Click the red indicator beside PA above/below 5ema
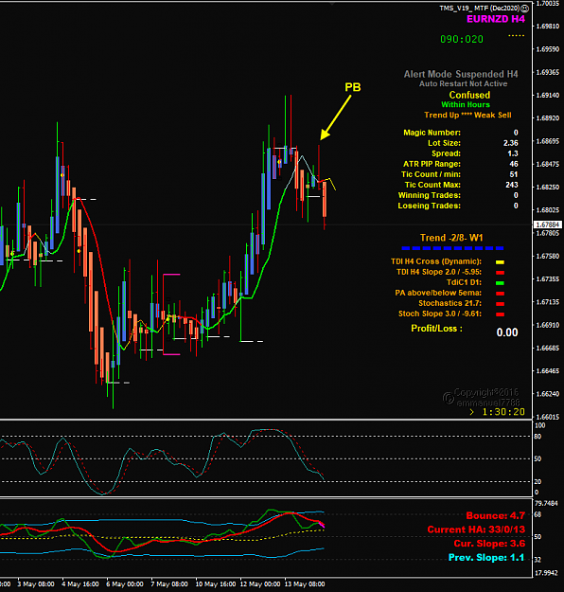Image resolution: width=564 pixels, height=592 pixels. coord(500,294)
